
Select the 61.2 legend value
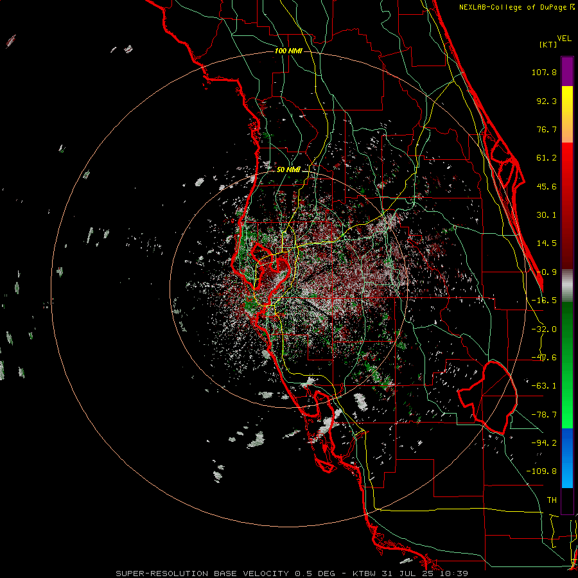[547, 158]
